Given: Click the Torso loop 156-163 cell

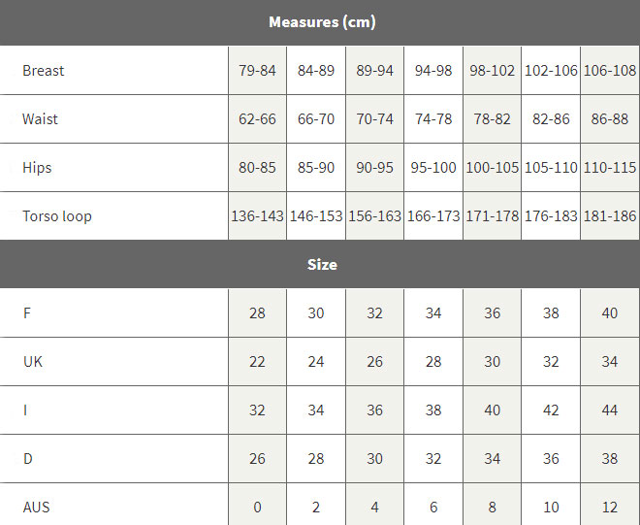Looking at the screenshot, I should 374,216.
